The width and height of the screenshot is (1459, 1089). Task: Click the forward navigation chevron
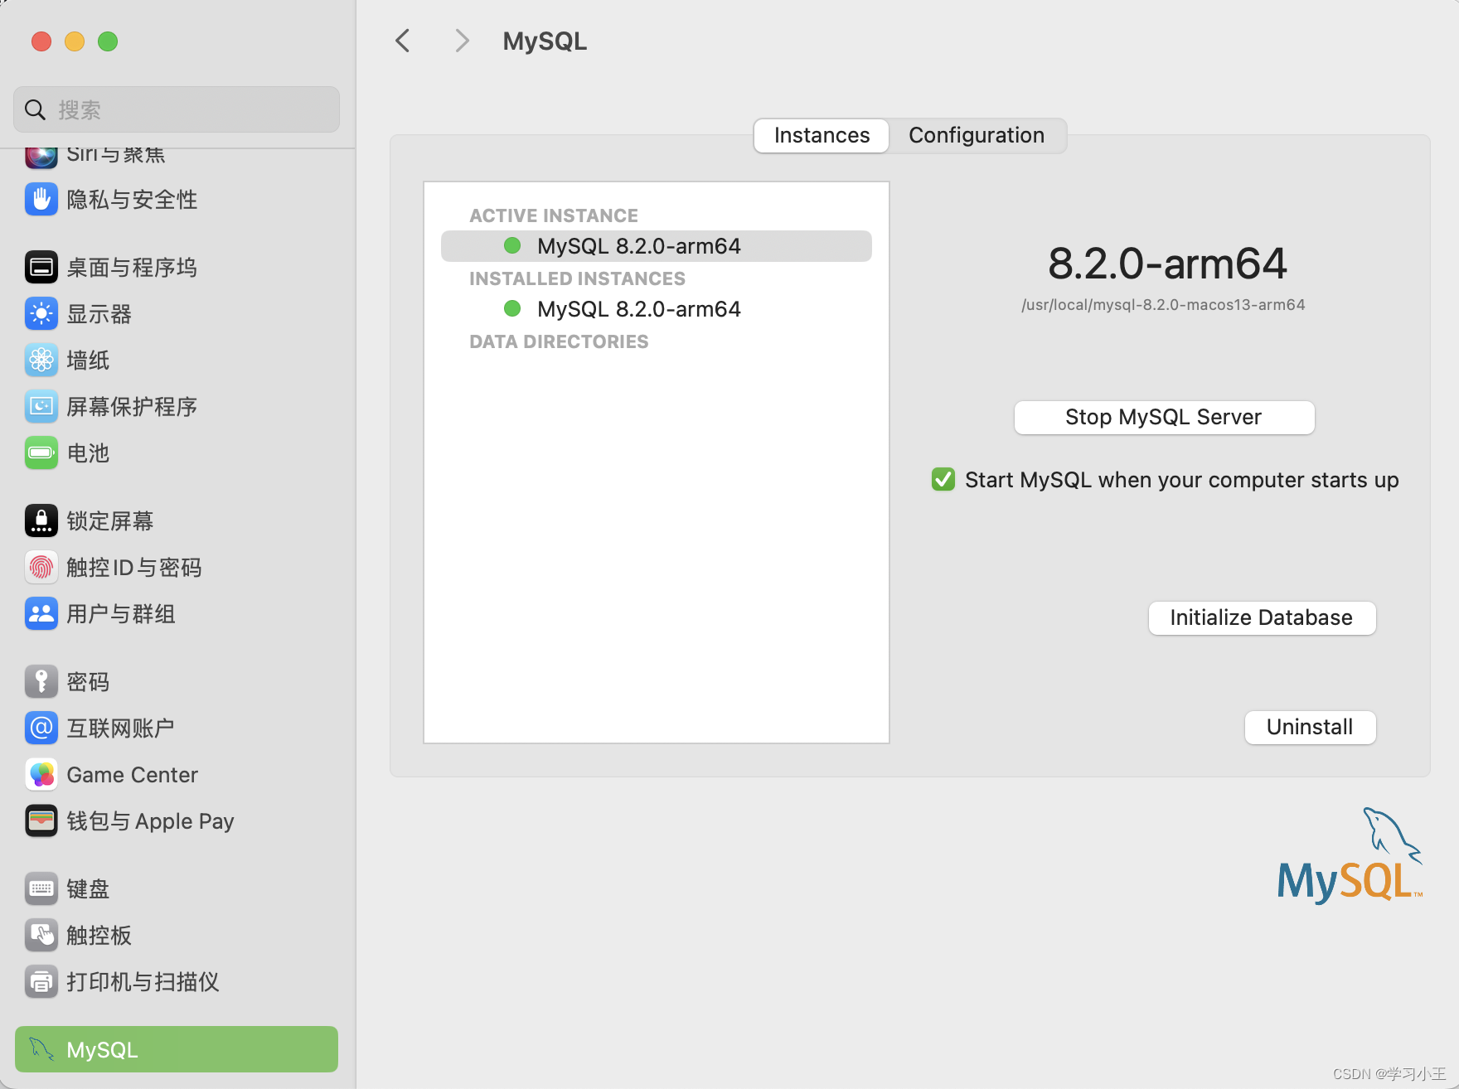(461, 40)
